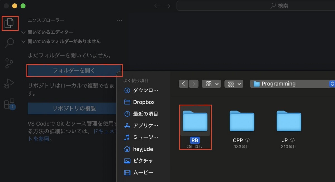Viewport: 335px width, 182px height.
Task: Open the Run and Debug icon
Action: (x=9, y=83)
